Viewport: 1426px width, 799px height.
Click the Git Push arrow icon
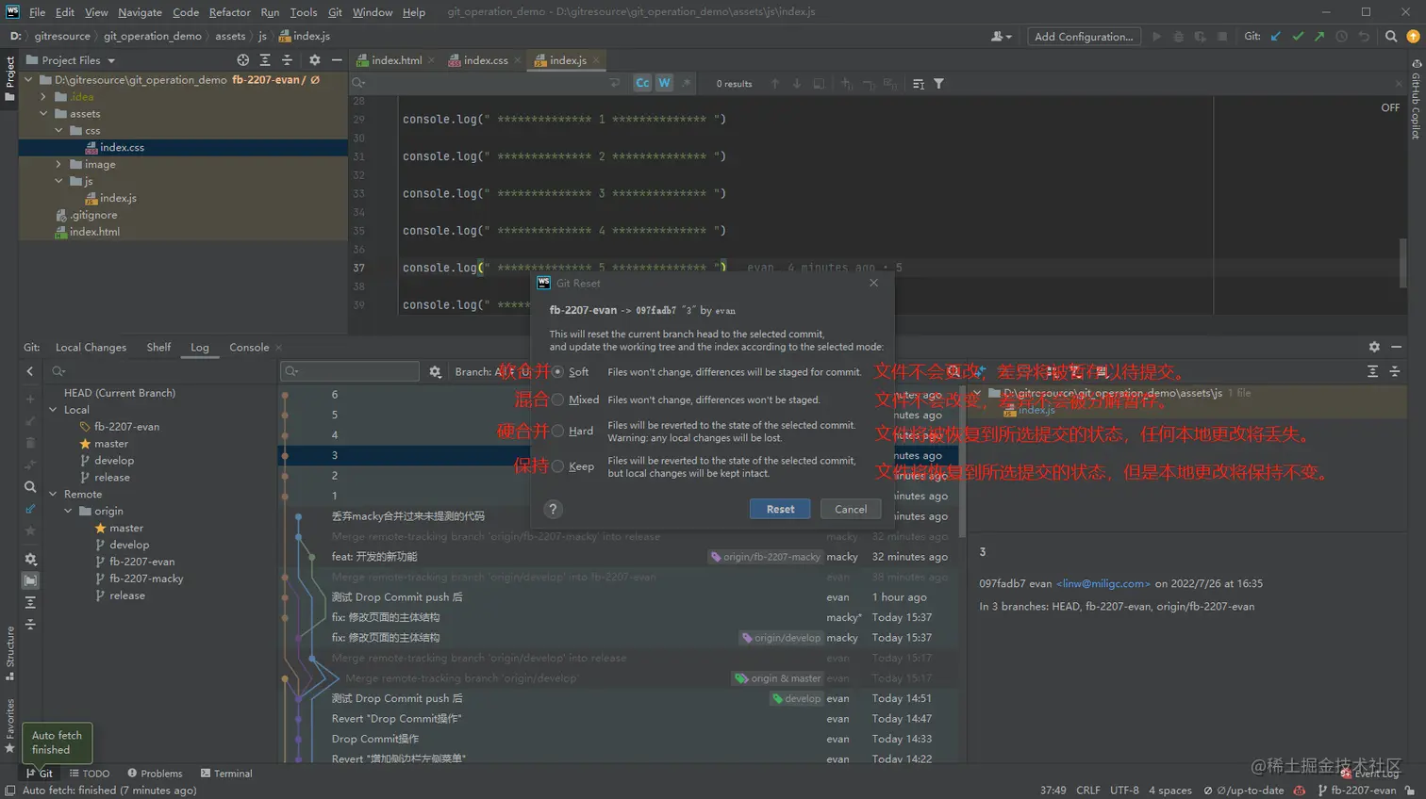coord(1319,37)
